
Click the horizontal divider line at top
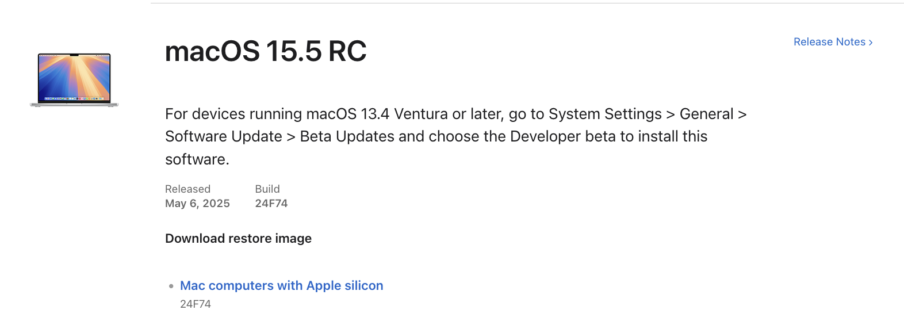click(x=527, y=3)
